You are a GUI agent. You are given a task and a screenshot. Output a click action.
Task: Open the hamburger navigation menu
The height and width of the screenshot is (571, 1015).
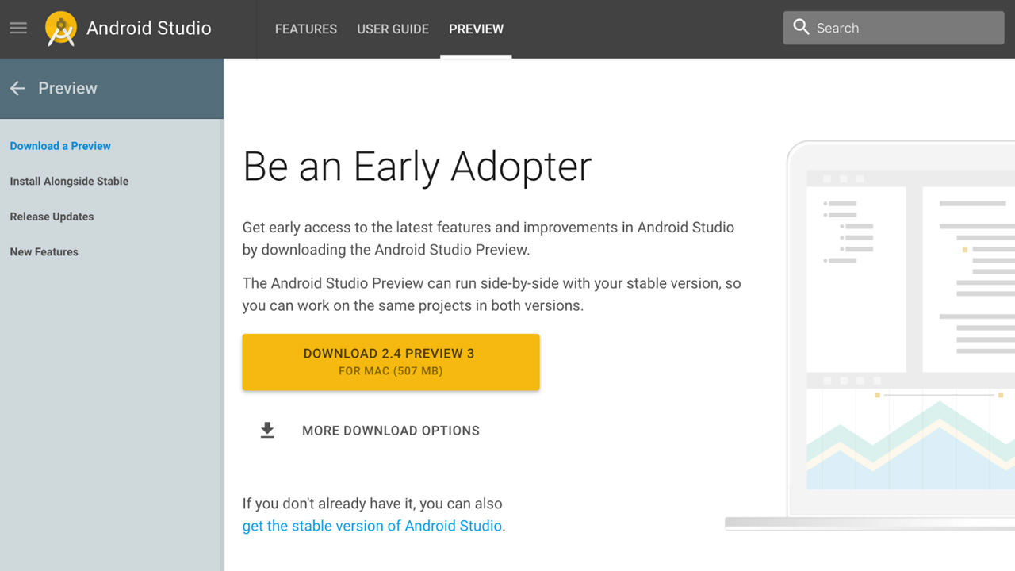click(x=17, y=28)
